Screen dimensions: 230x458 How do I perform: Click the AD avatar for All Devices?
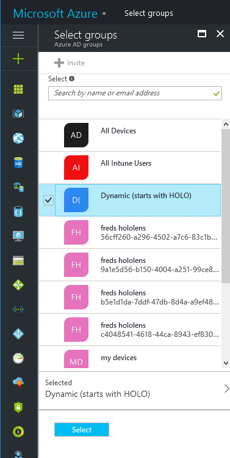click(x=76, y=135)
